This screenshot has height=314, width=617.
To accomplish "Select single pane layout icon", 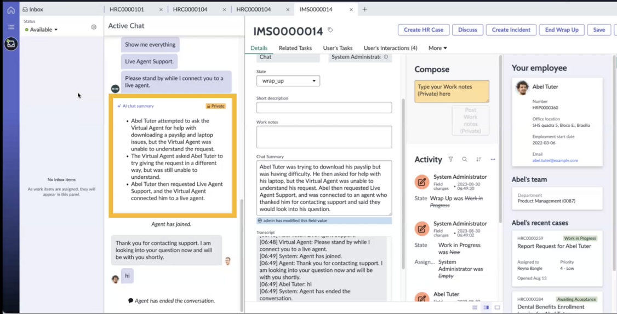I will (x=498, y=307).
